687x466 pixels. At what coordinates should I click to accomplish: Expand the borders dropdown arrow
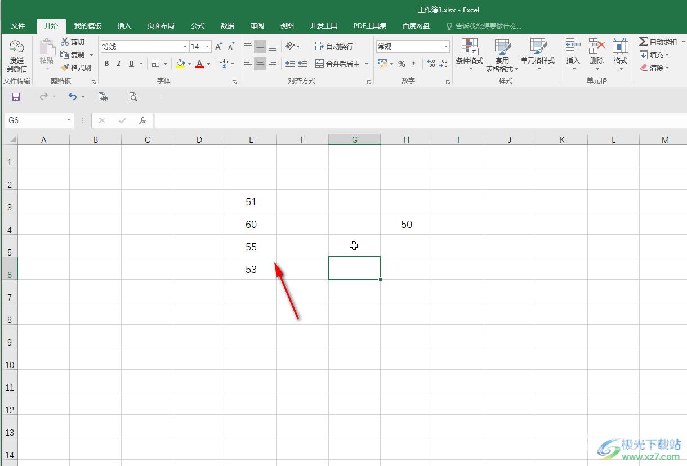pos(165,64)
